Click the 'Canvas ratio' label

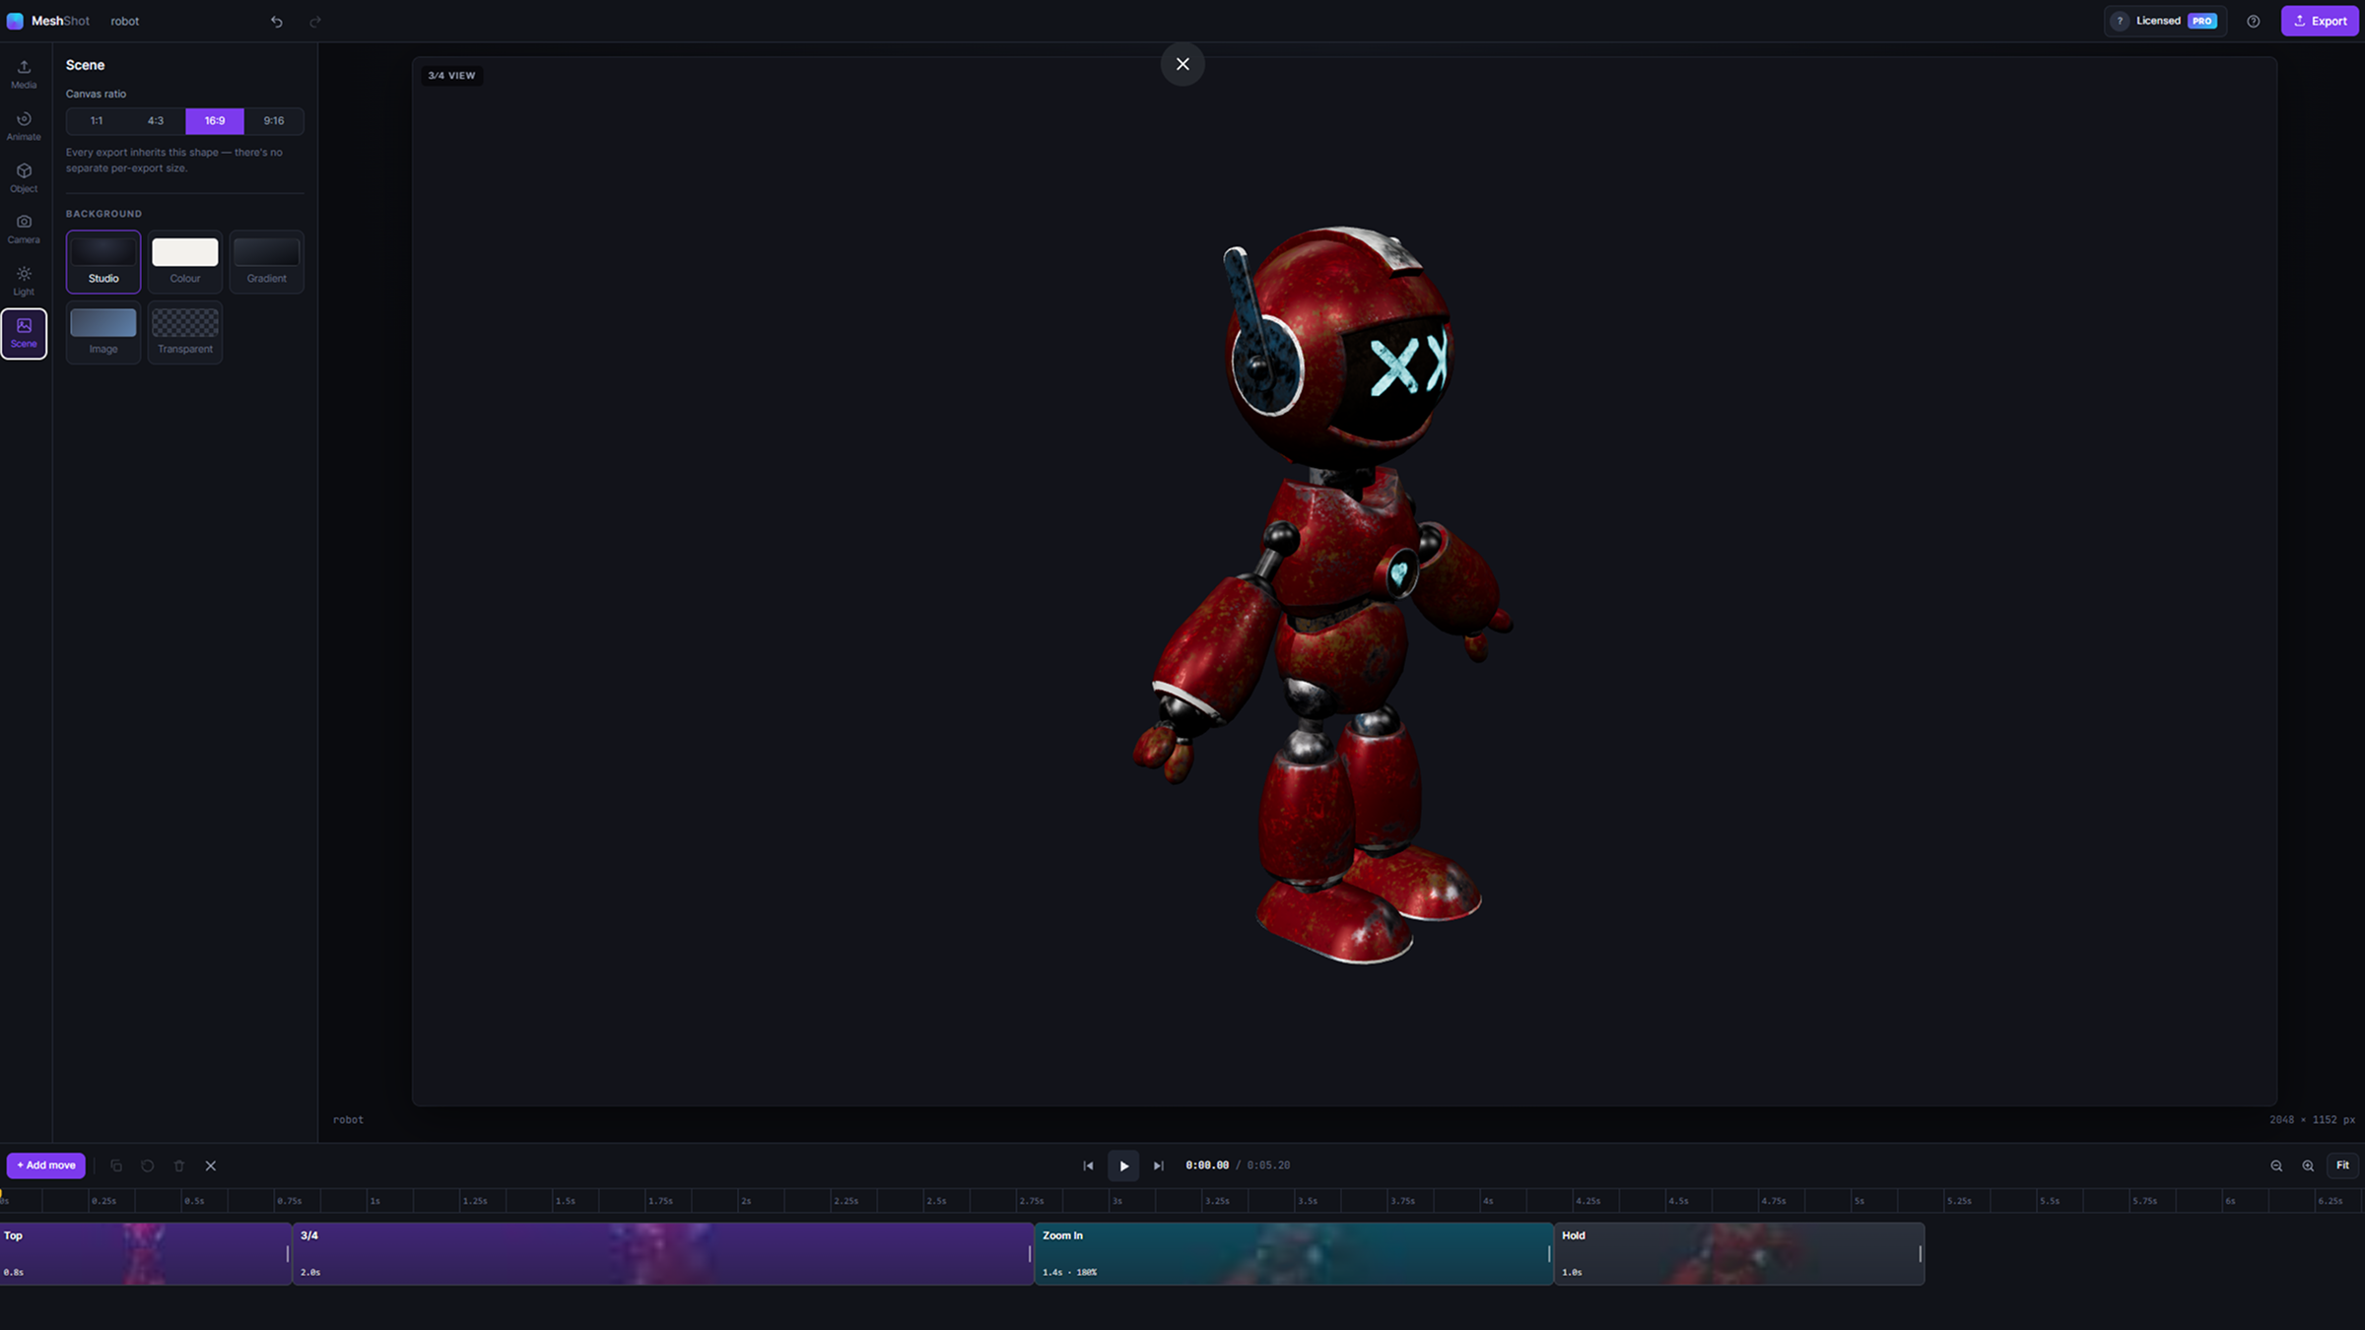point(96,94)
